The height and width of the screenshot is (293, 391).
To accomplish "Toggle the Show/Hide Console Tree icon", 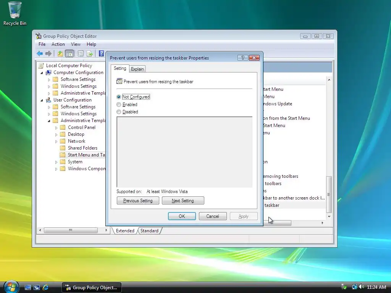I will click(69, 53).
